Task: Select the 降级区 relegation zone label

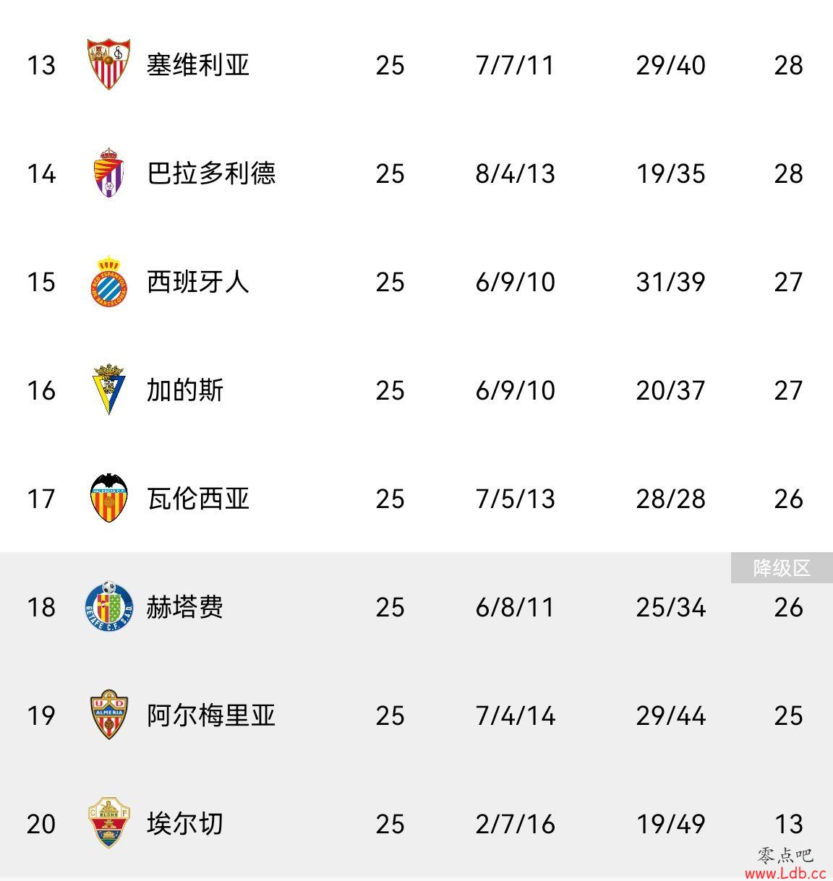Action: click(782, 568)
